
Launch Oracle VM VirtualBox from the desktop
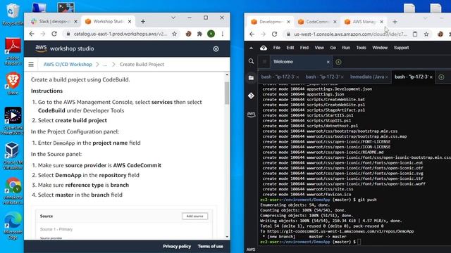13,156
